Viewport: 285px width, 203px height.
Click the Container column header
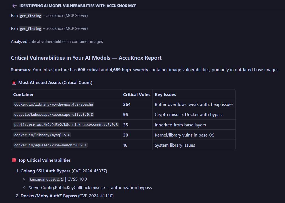tap(23, 94)
